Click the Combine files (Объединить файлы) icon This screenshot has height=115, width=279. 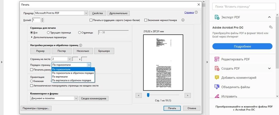click(217, 87)
